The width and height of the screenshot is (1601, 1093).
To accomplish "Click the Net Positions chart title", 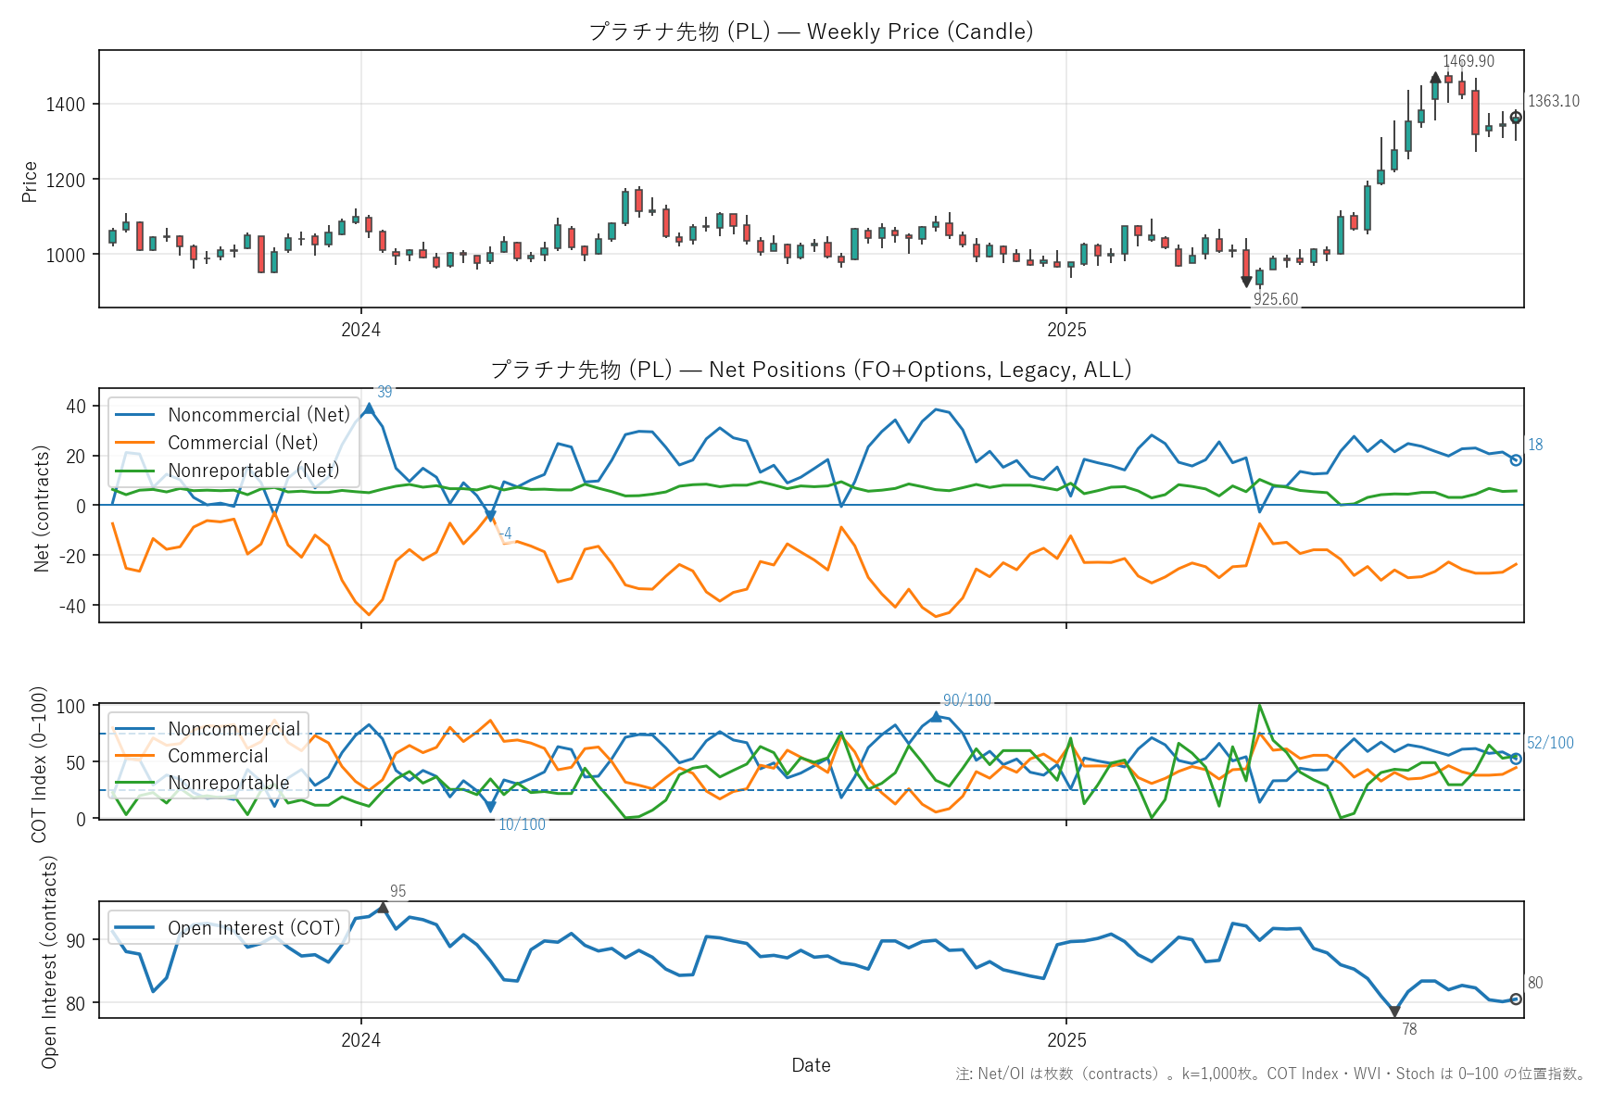I will click(x=811, y=370).
